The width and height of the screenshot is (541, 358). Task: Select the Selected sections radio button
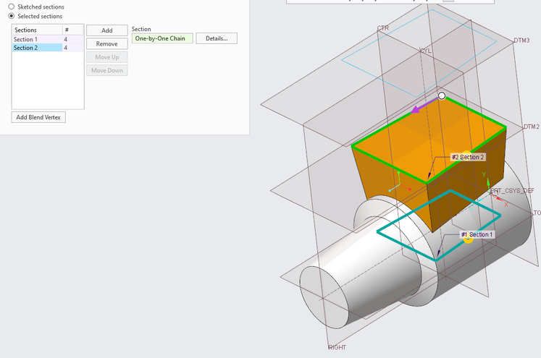point(11,16)
